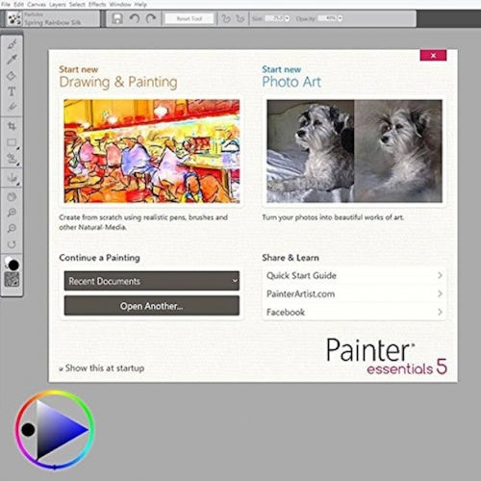Image resolution: width=481 pixels, height=481 pixels.
Task: Open the Spring Rainbow Silk brush selector
Action: (52, 18)
